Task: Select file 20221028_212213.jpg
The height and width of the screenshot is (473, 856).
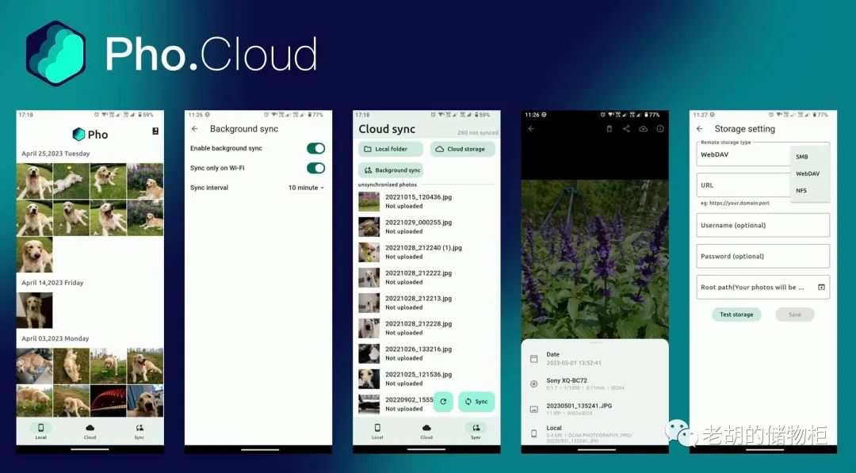Action: click(x=426, y=303)
